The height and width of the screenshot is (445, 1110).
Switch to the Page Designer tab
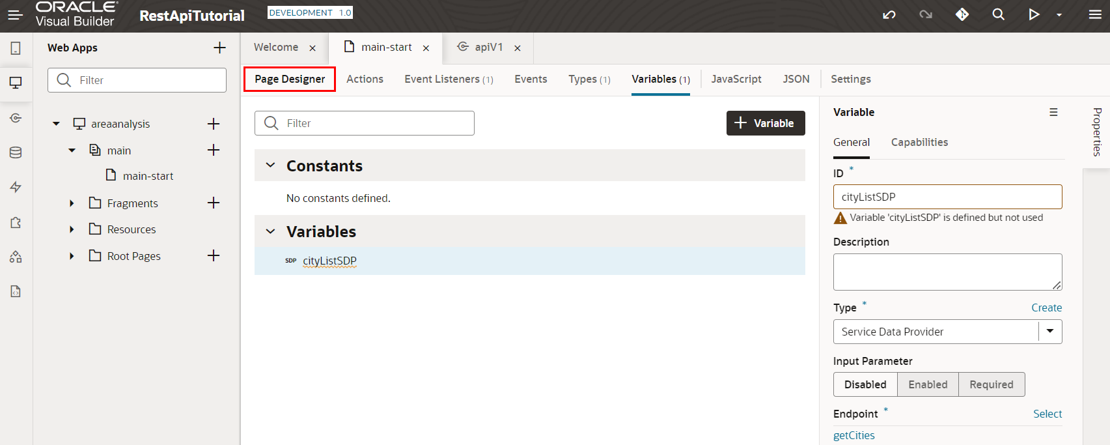[290, 79]
